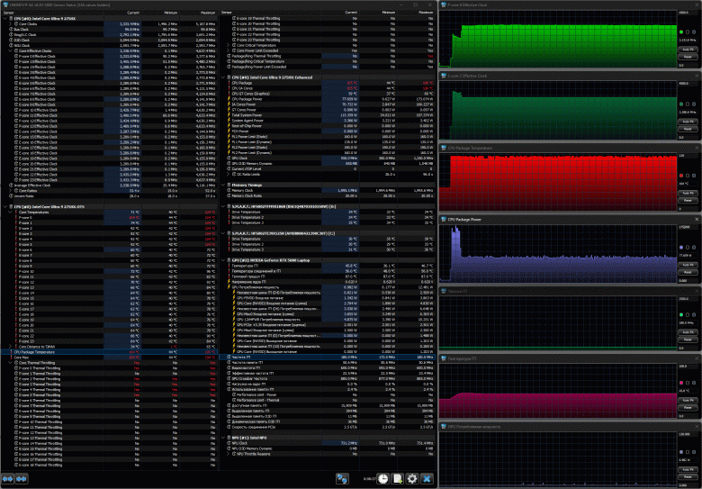
Task: Select highlighted CPU Package Temperature row
Action: pos(109,352)
